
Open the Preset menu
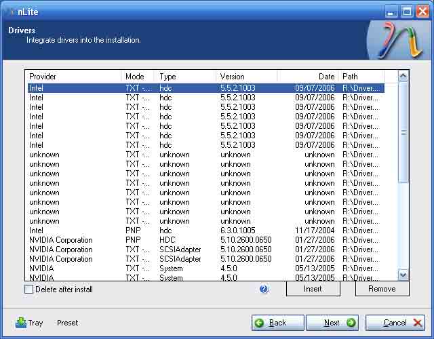[68, 323]
